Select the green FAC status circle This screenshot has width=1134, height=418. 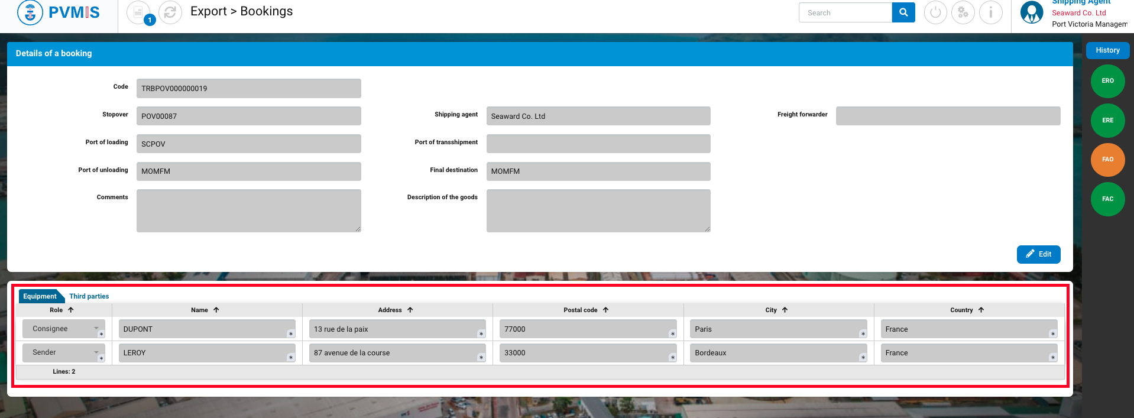click(x=1107, y=199)
